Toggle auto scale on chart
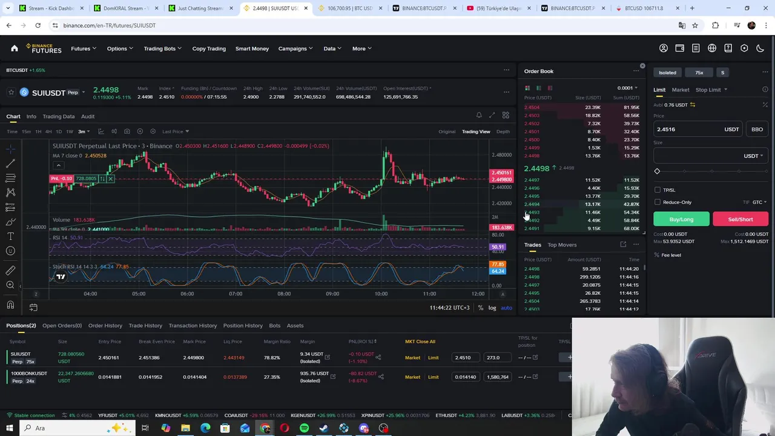This screenshot has height=436, width=775. (506, 308)
